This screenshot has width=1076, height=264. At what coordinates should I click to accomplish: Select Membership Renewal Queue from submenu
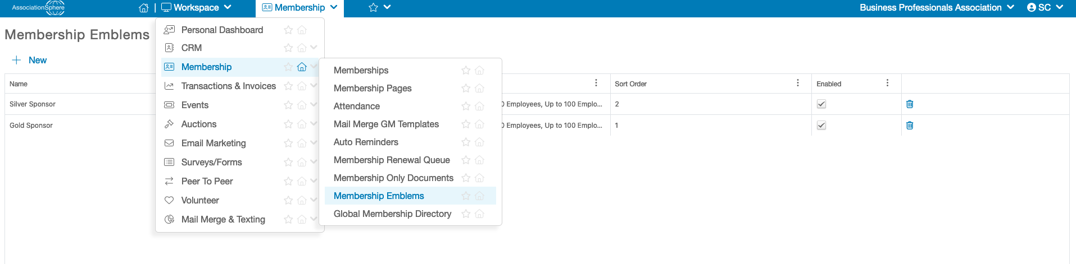(392, 160)
